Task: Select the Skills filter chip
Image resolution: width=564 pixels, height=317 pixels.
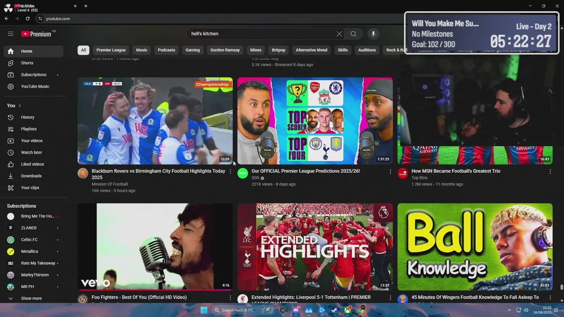Action: click(343, 50)
